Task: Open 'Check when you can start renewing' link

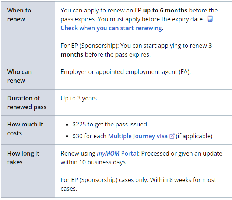Action: tap(111, 28)
